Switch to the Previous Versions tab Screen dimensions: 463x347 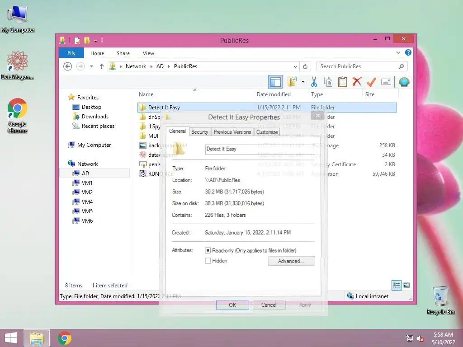pos(232,132)
